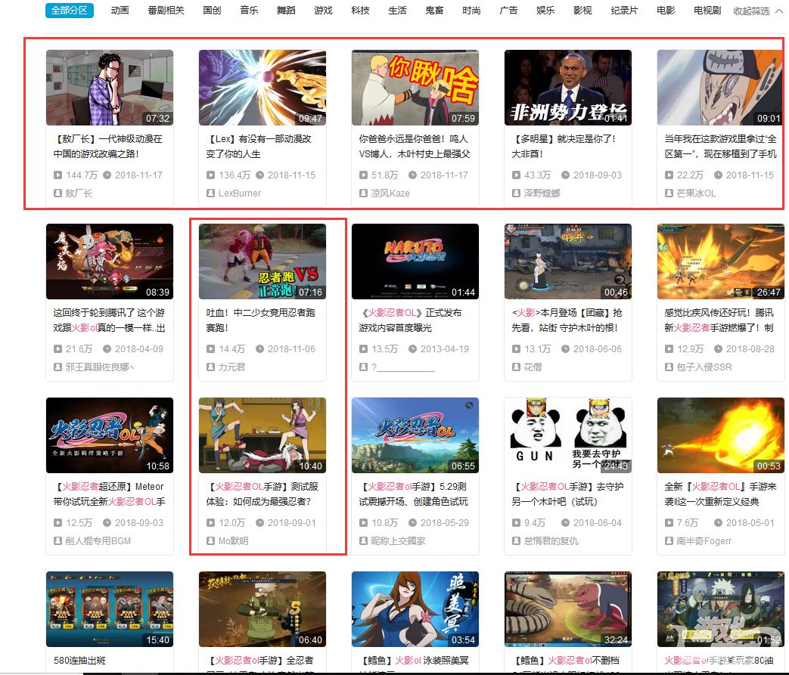
Task: Open the thumbnail with 15:40 duration
Action: pos(110,609)
